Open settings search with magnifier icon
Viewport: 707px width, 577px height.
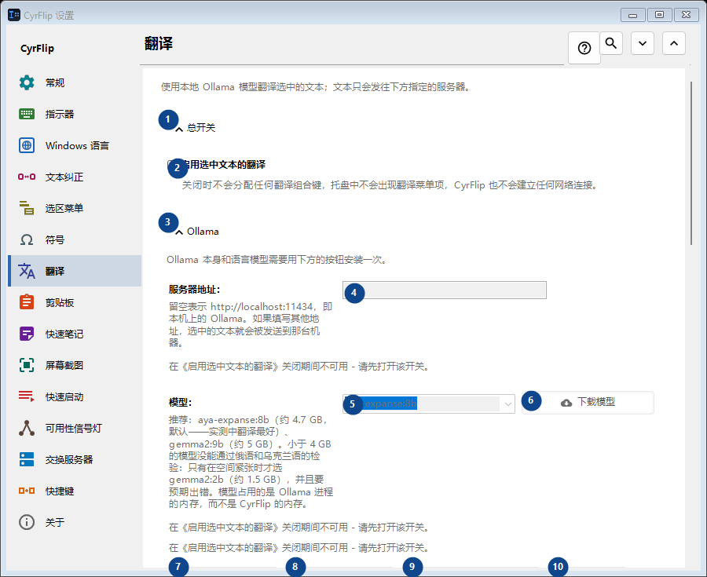[611, 43]
